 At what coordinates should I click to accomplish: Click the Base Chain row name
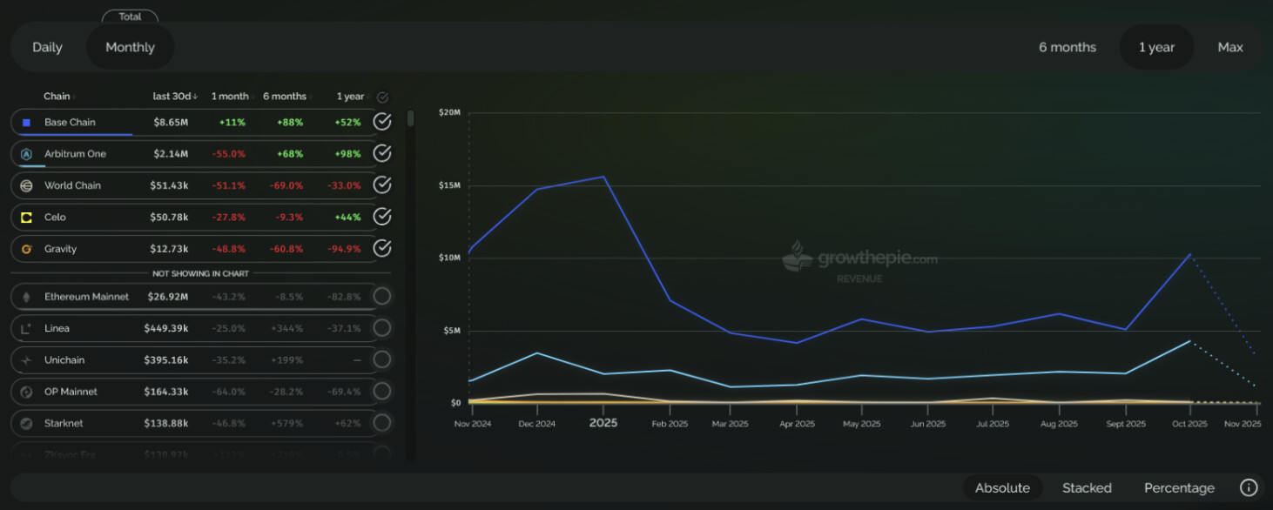click(70, 123)
